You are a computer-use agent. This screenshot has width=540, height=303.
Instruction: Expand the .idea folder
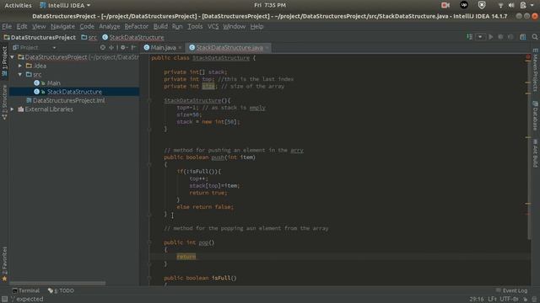20,66
